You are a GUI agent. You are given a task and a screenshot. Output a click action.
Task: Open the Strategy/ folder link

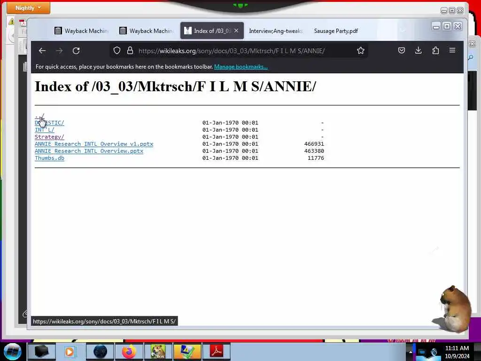tap(49, 137)
